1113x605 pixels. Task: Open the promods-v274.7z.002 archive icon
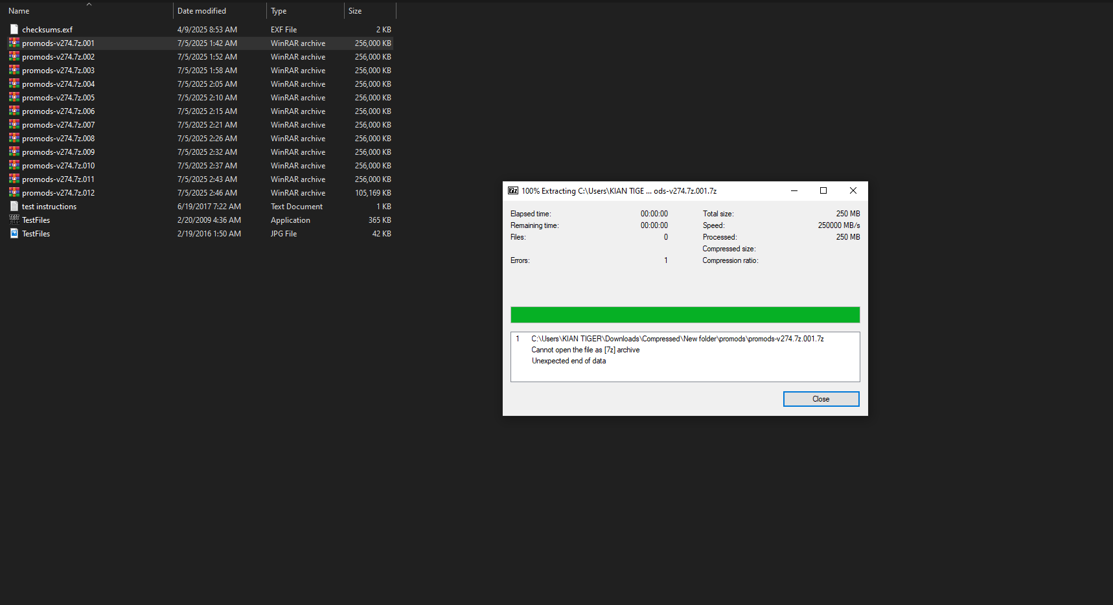(x=14, y=56)
